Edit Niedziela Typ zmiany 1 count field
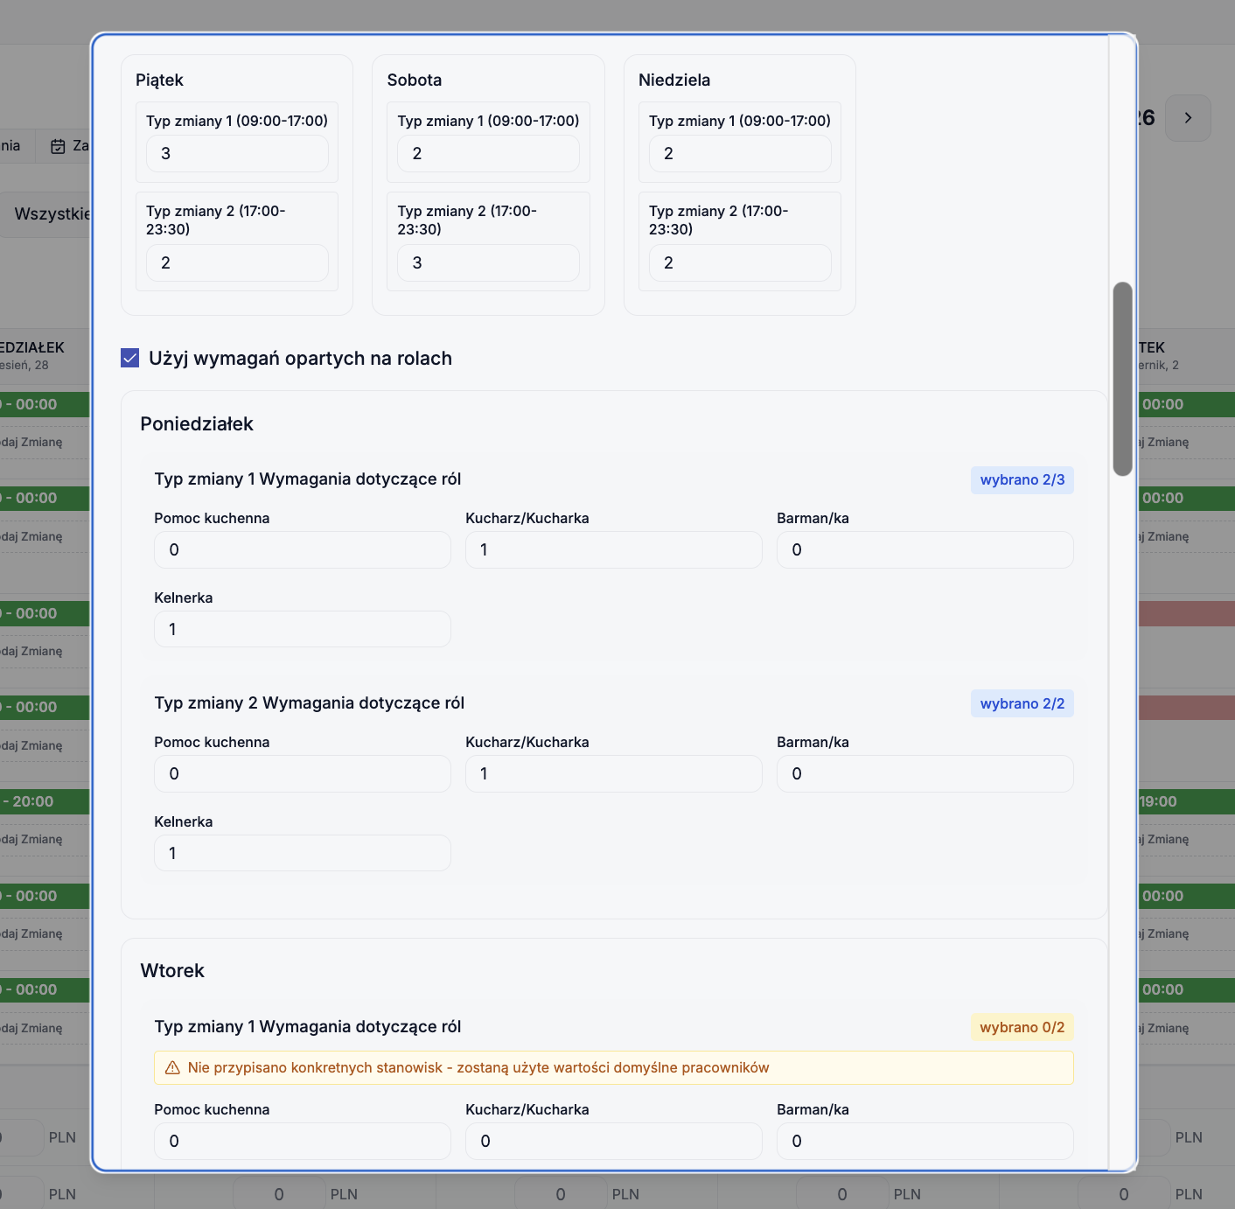This screenshot has width=1235, height=1209. click(740, 153)
